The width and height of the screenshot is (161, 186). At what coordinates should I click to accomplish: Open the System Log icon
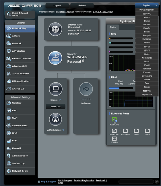[x=9, y=163]
